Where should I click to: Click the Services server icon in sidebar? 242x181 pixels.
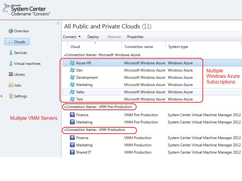11,53
